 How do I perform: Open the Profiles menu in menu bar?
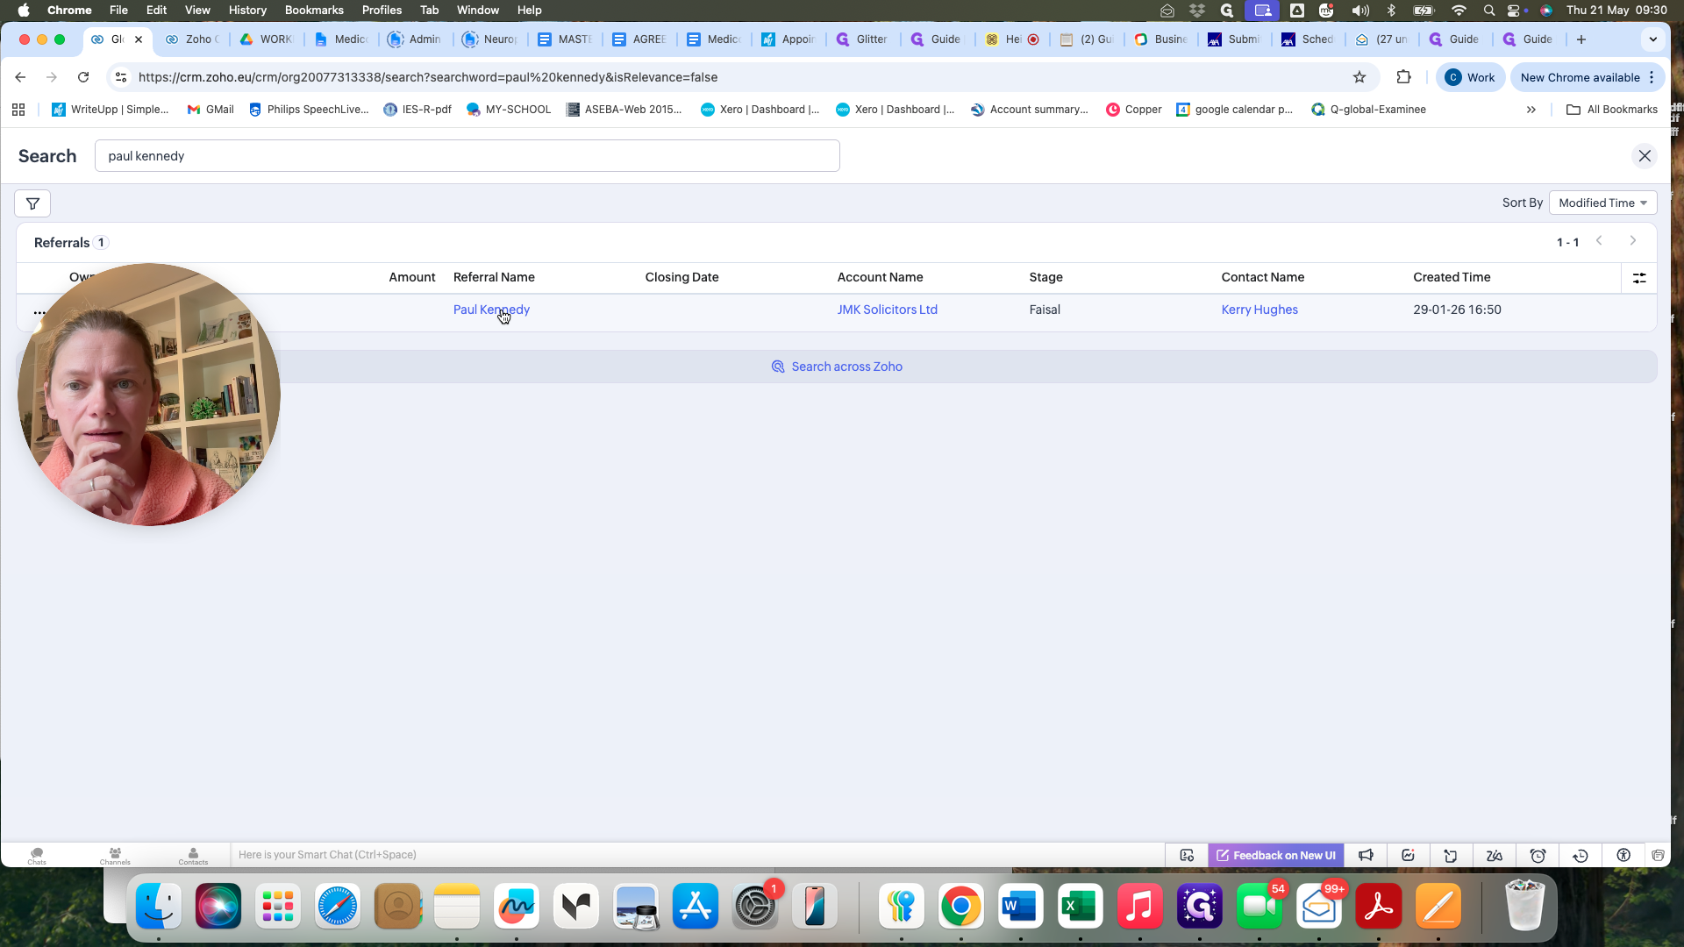(382, 10)
